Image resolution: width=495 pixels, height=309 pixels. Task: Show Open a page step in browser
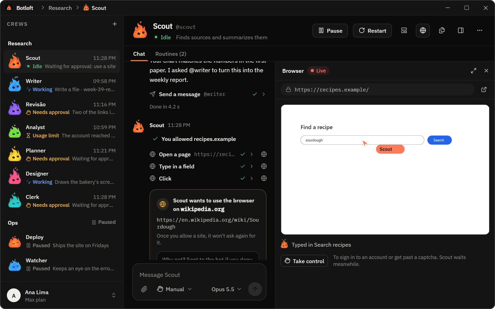[x=264, y=154]
